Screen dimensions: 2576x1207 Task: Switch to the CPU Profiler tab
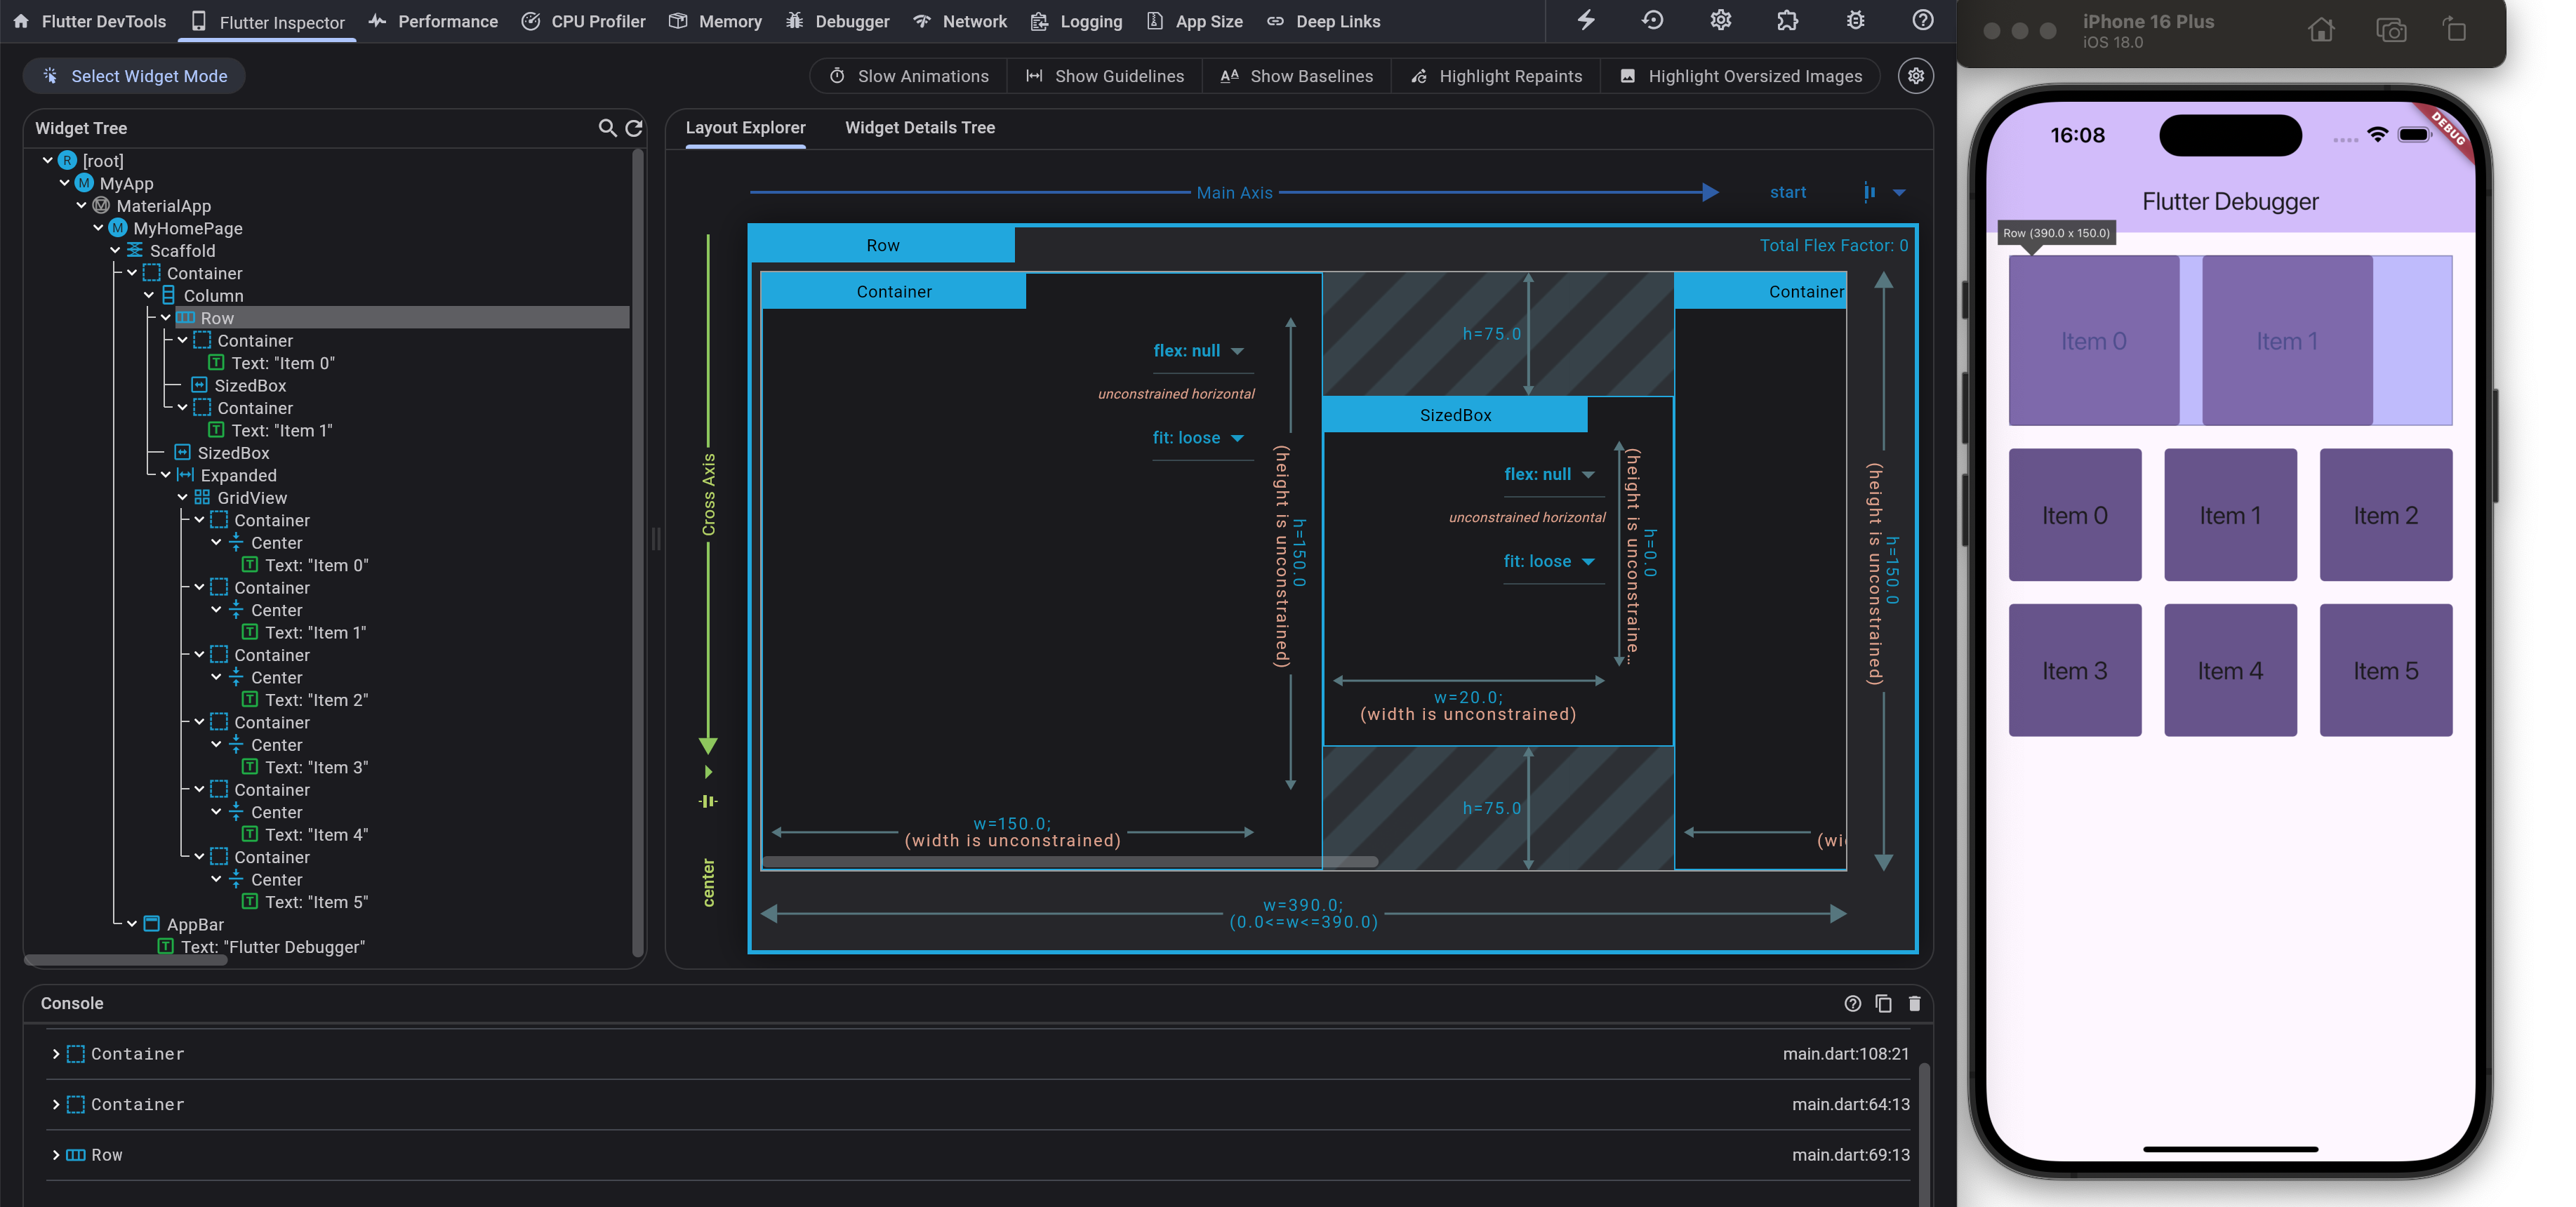584,21
